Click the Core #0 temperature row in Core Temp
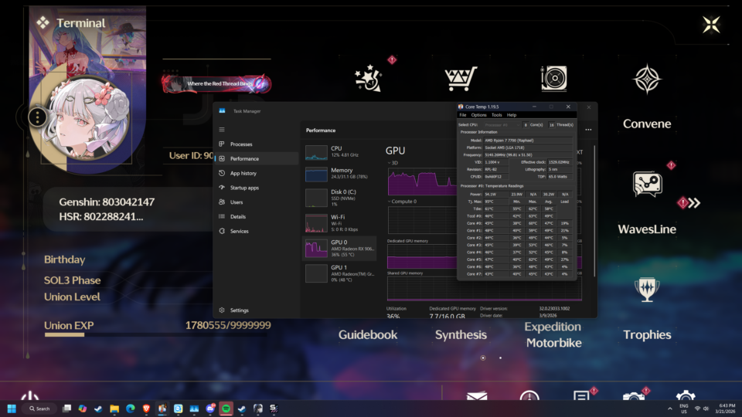 pos(518,223)
